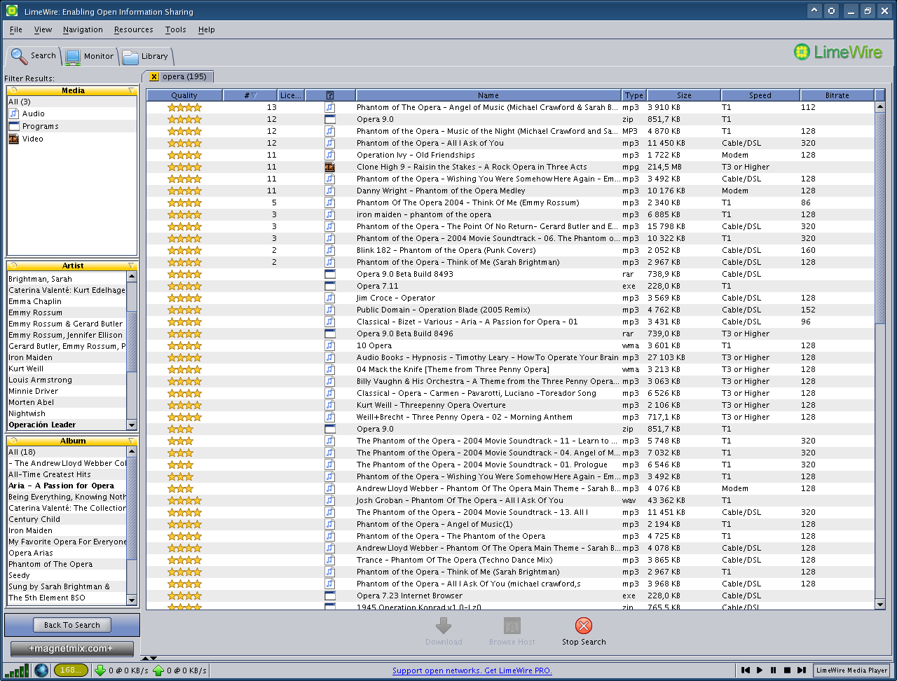Click file icon of Opera 9.0 zip, 12 results
Viewport: 897px width, 681px height.
coord(330,119)
